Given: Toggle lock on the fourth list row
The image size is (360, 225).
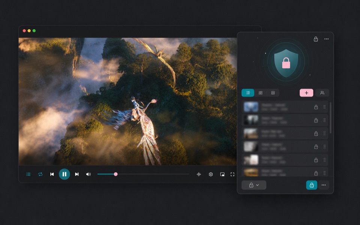Looking at the screenshot, I should pyautogui.click(x=316, y=147).
